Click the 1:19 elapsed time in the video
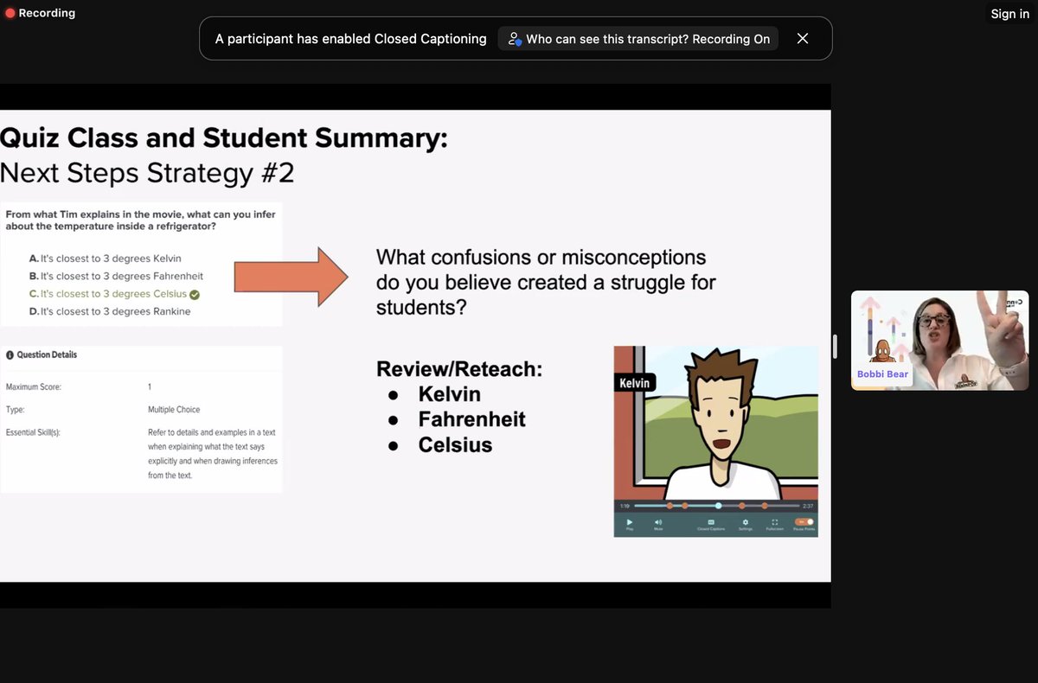 coord(625,506)
